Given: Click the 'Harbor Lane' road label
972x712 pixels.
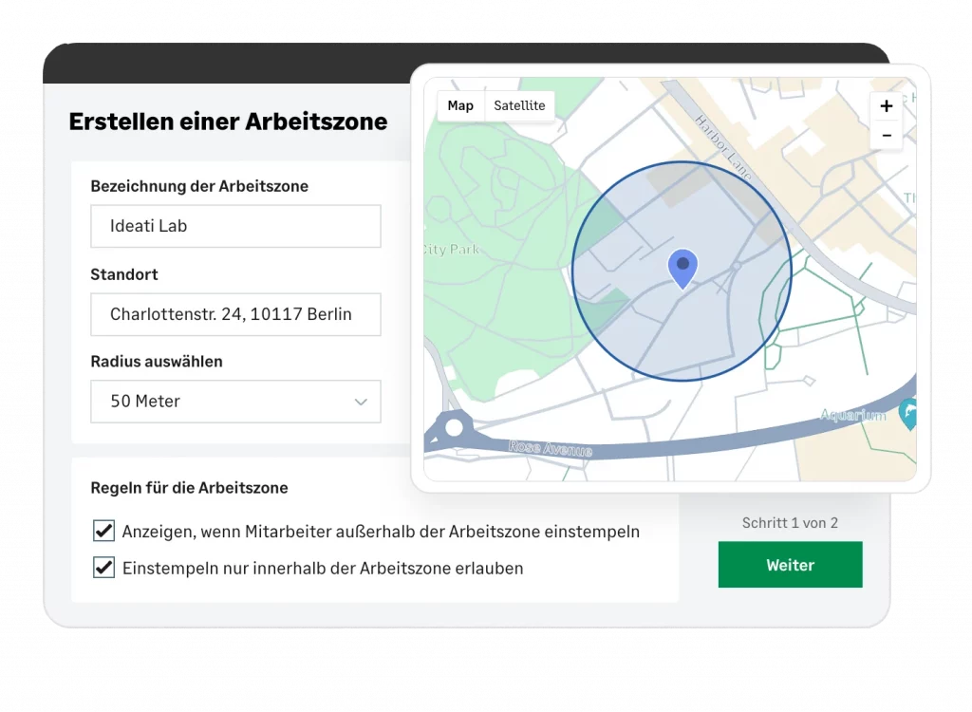Looking at the screenshot, I should tap(722, 147).
